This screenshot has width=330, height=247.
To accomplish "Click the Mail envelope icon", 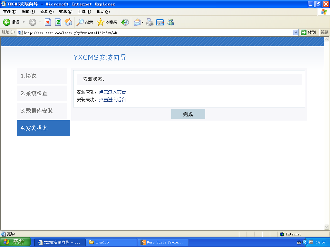I will 137,22.
